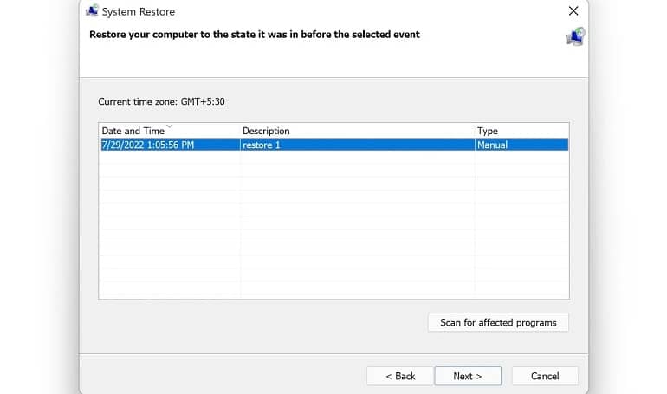
Task: Sort by the Description column header
Action: (357, 131)
